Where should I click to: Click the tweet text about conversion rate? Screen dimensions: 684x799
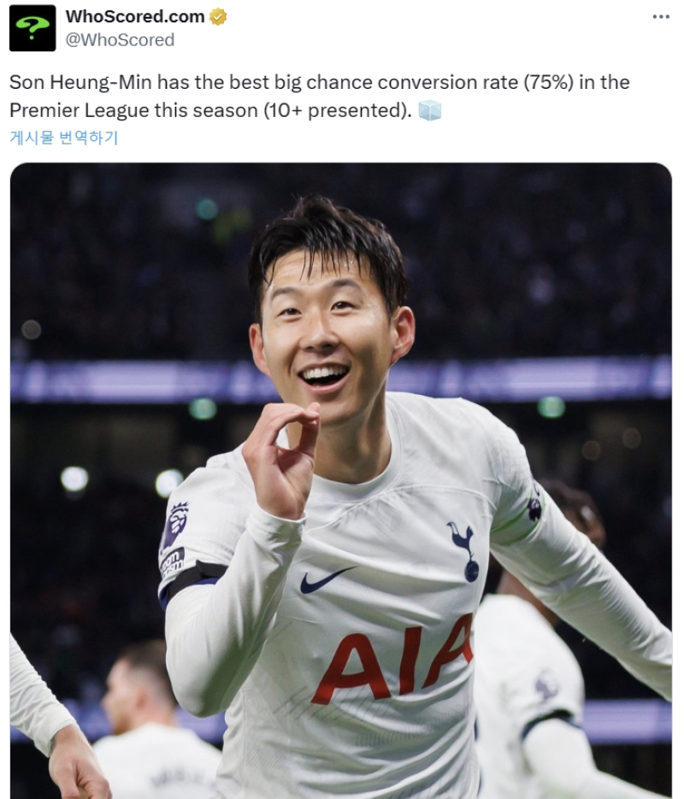(320, 97)
